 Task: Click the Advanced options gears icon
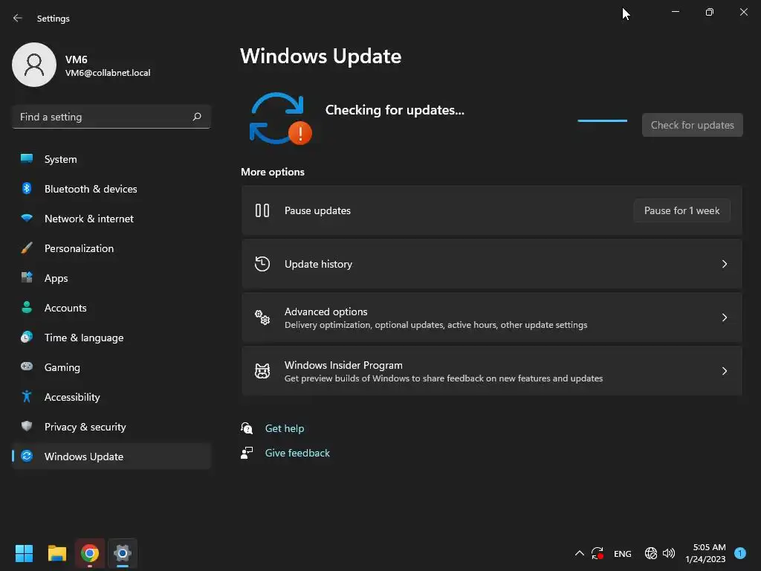pyautogui.click(x=262, y=317)
